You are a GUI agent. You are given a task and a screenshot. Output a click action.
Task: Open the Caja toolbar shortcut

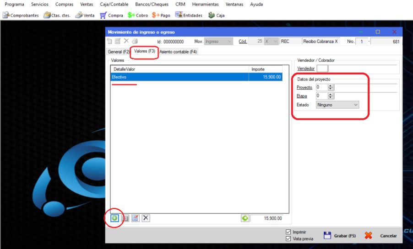pyautogui.click(x=216, y=15)
